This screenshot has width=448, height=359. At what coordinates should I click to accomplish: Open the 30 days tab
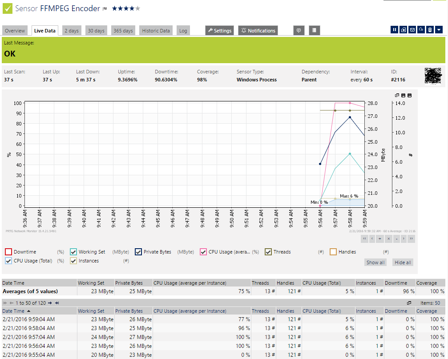click(96, 31)
